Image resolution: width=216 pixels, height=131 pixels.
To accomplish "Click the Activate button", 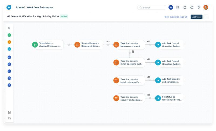I will pos(196,17).
